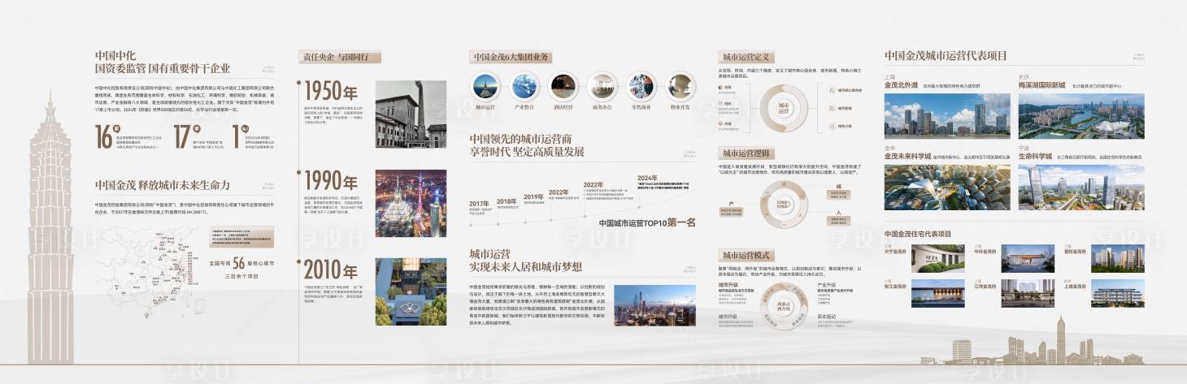Click the 2024年 milestone on the growth timeline
This screenshot has width=1187, height=384.
(647, 178)
